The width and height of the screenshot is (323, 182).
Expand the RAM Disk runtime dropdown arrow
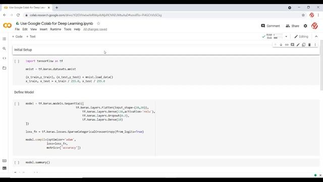(286, 36)
